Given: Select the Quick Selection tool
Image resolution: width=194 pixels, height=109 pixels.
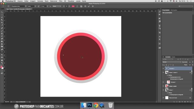Looking at the screenshot, I should 2,20.
